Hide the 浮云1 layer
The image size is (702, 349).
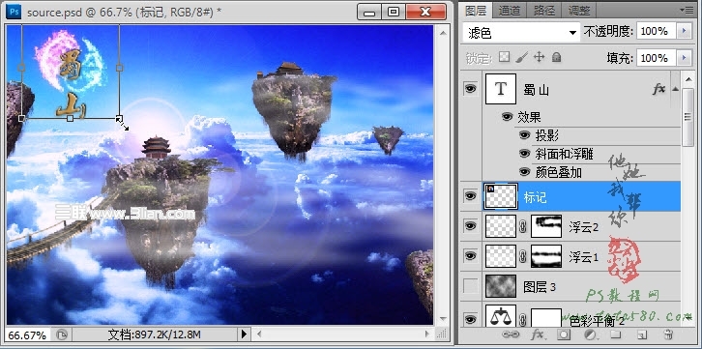click(x=470, y=256)
